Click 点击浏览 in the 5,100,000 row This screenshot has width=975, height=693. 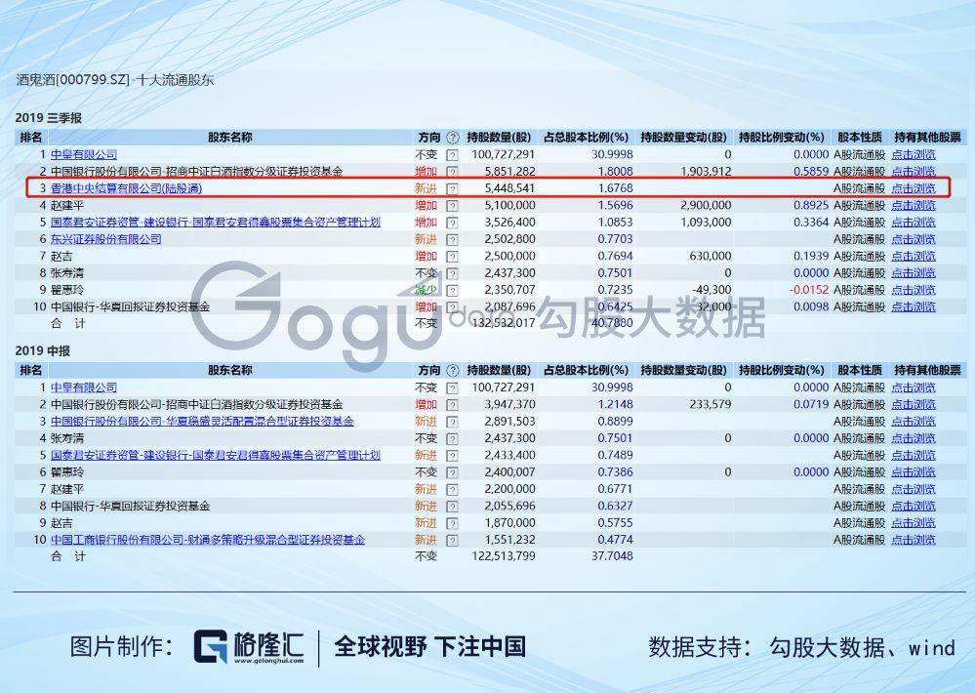[x=914, y=205]
